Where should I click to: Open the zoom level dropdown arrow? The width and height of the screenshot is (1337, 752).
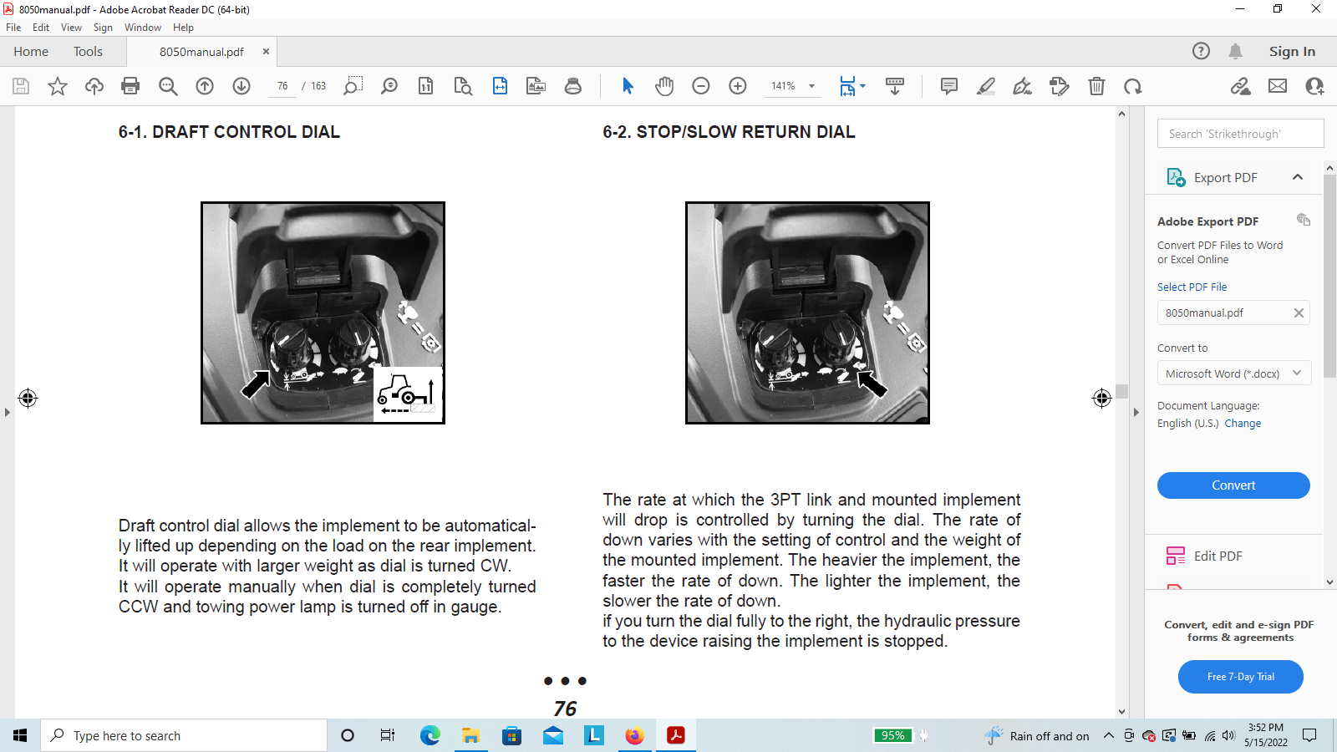tap(811, 86)
